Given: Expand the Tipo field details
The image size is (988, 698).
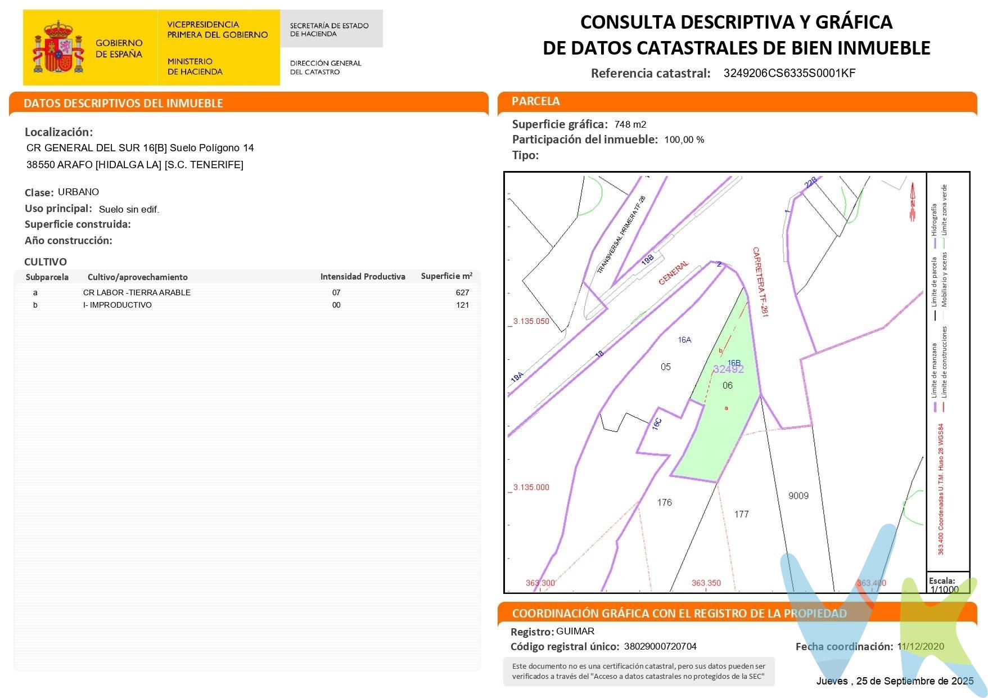Looking at the screenshot, I should pyautogui.click(x=525, y=154).
